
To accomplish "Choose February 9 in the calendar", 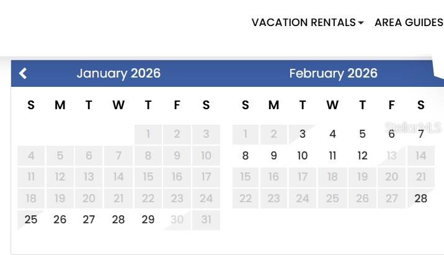I will (273, 156).
